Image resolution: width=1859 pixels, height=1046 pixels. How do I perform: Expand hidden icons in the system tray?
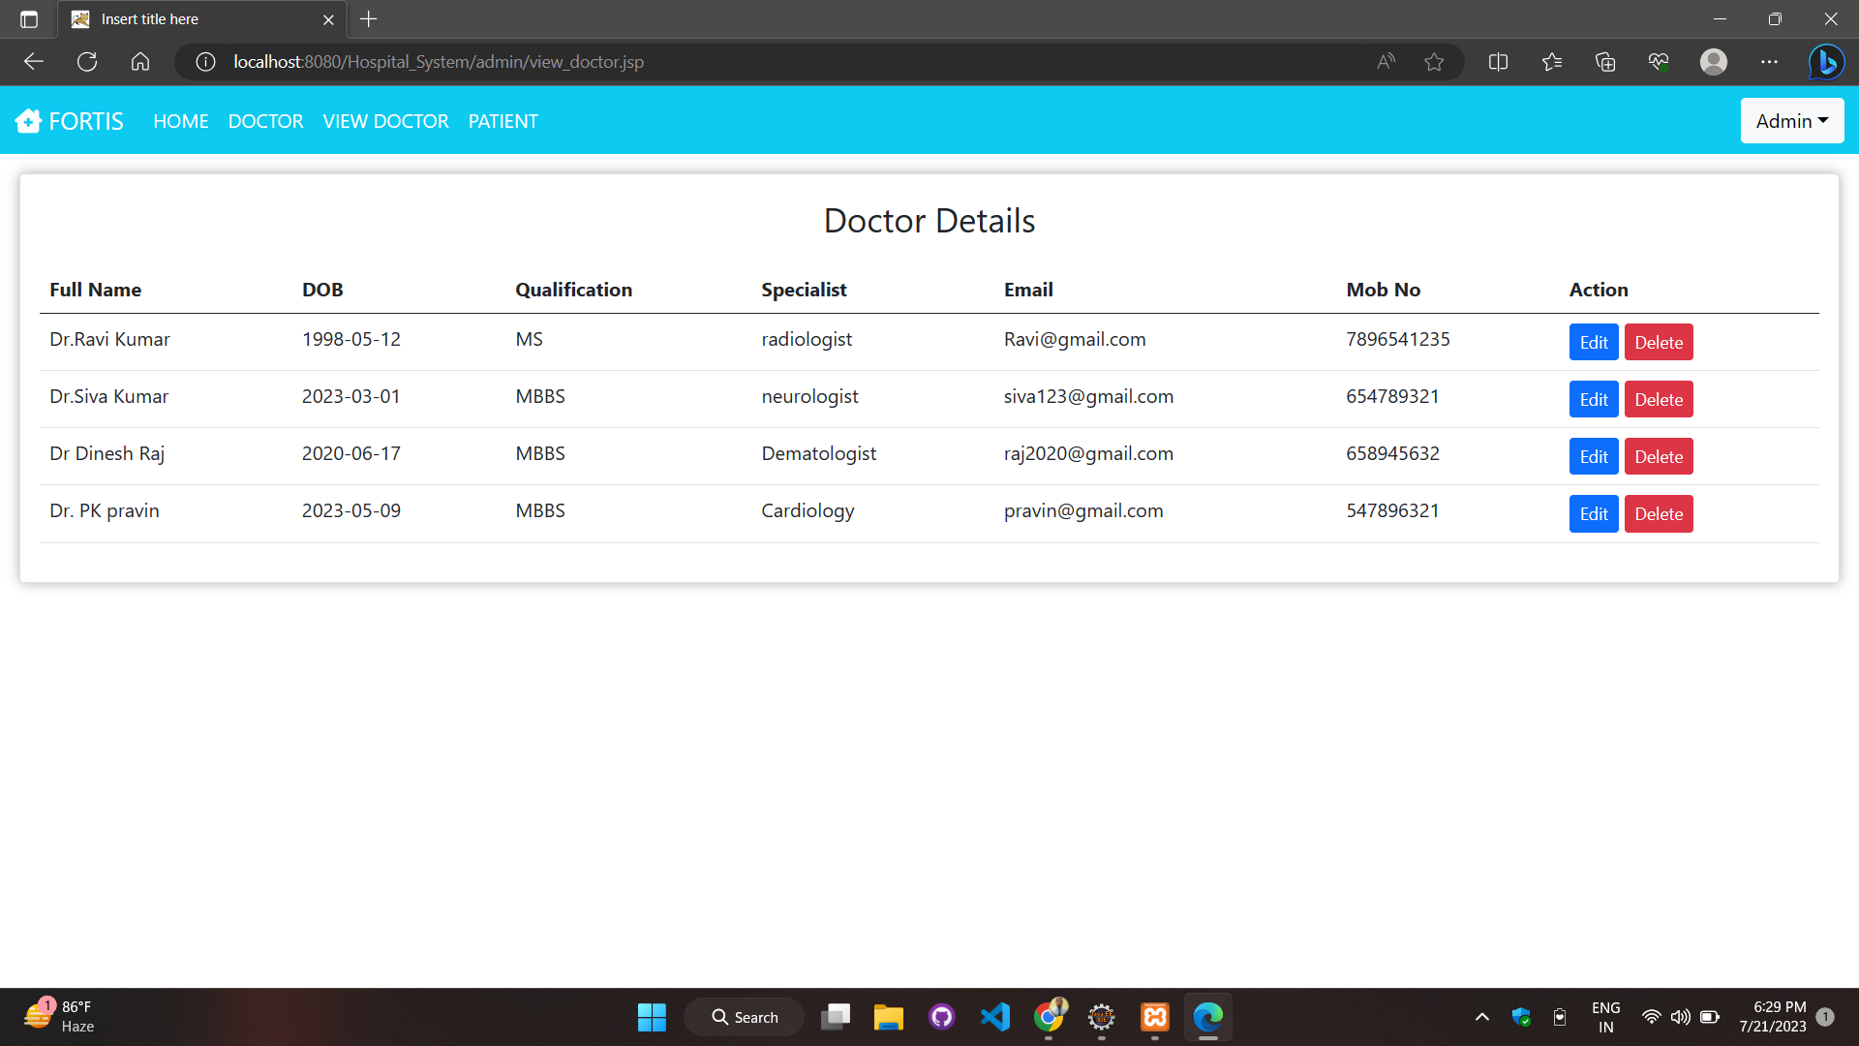pyautogui.click(x=1481, y=1016)
